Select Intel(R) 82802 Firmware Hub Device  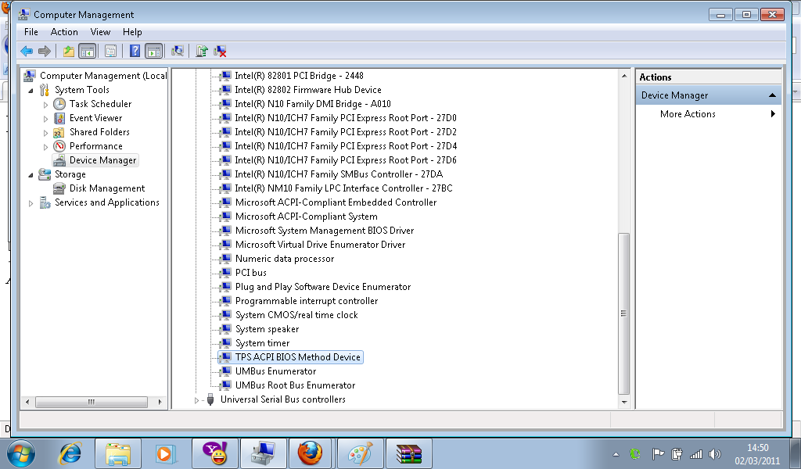pyautogui.click(x=308, y=90)
